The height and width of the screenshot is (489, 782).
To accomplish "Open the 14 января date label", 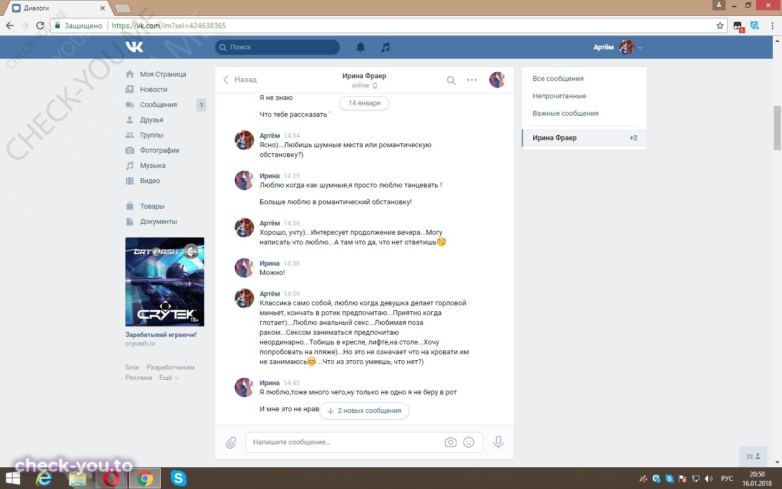I will pyautogui.click(x=364, y=103).
